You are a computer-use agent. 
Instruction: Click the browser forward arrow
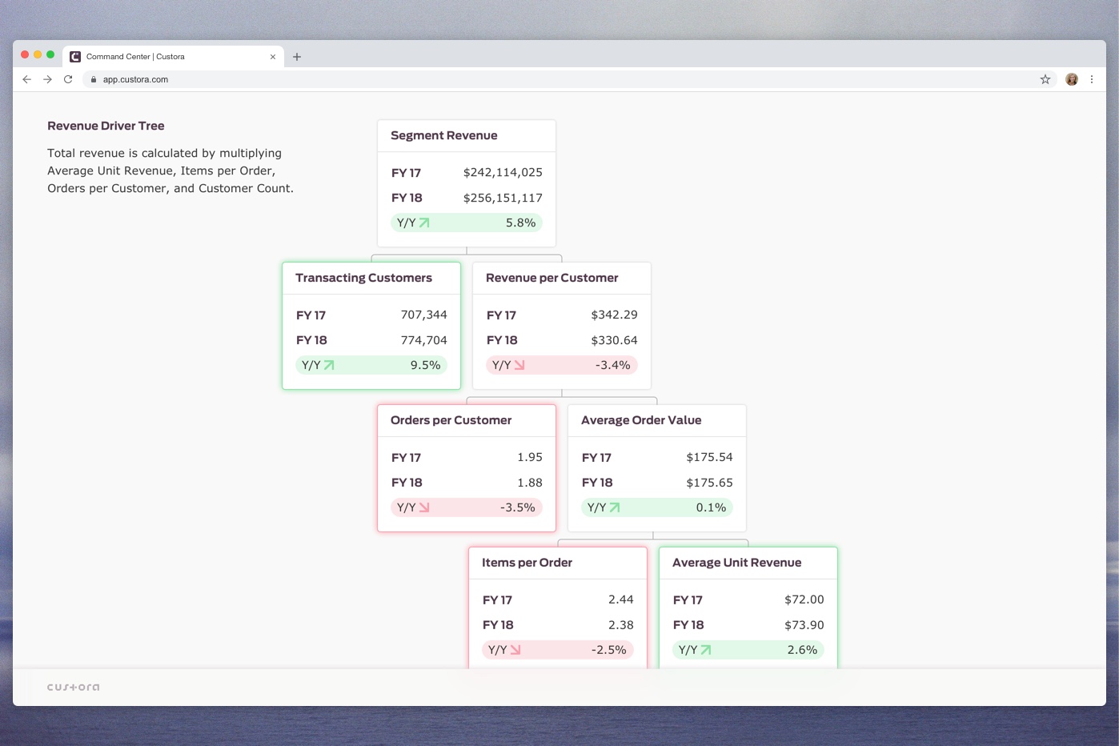(x=48, y=79)
